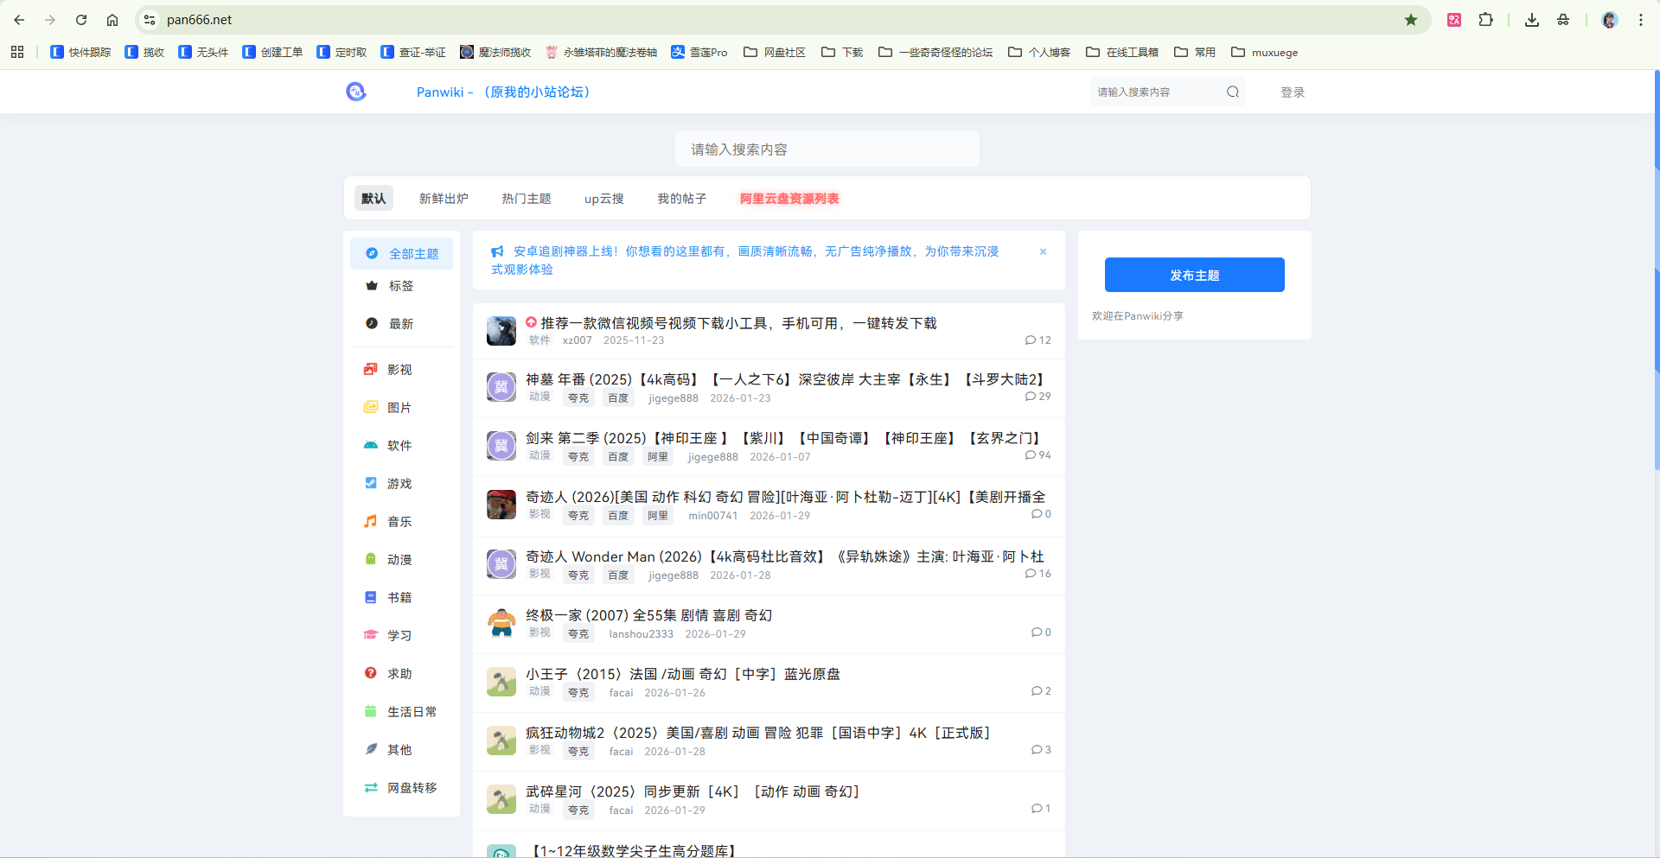The image size is (1660, 858).
Task: Click the comment count icon on 剑来 post
Action: (1031, 455)
